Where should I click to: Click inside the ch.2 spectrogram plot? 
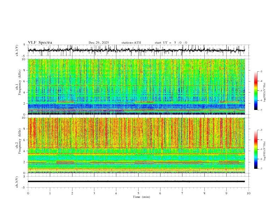pos(138,145)
